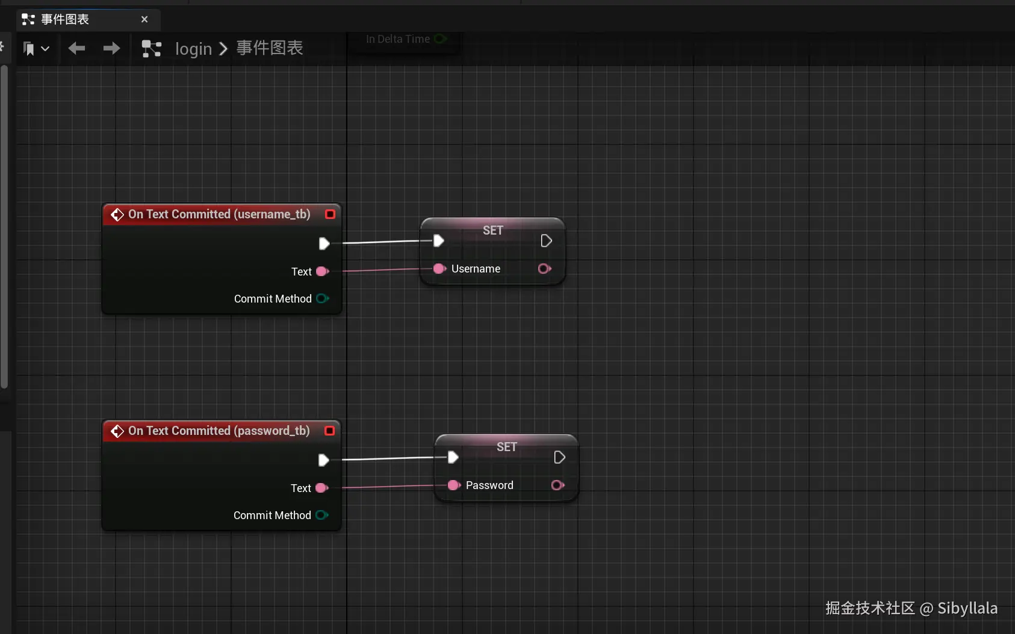Click the delegate pin on password_tb event
This screenshot has height=634, width=1015.
(x=329, y=431)
